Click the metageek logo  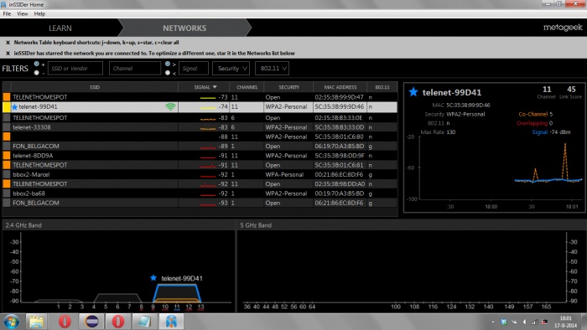pos(563,28)
